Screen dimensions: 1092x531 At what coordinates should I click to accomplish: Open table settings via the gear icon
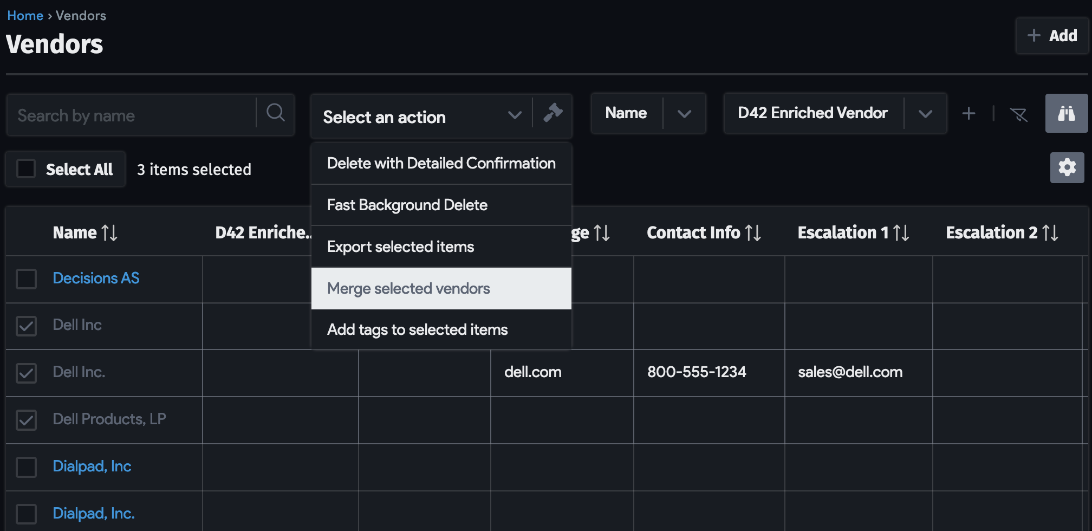point(1066,167)
